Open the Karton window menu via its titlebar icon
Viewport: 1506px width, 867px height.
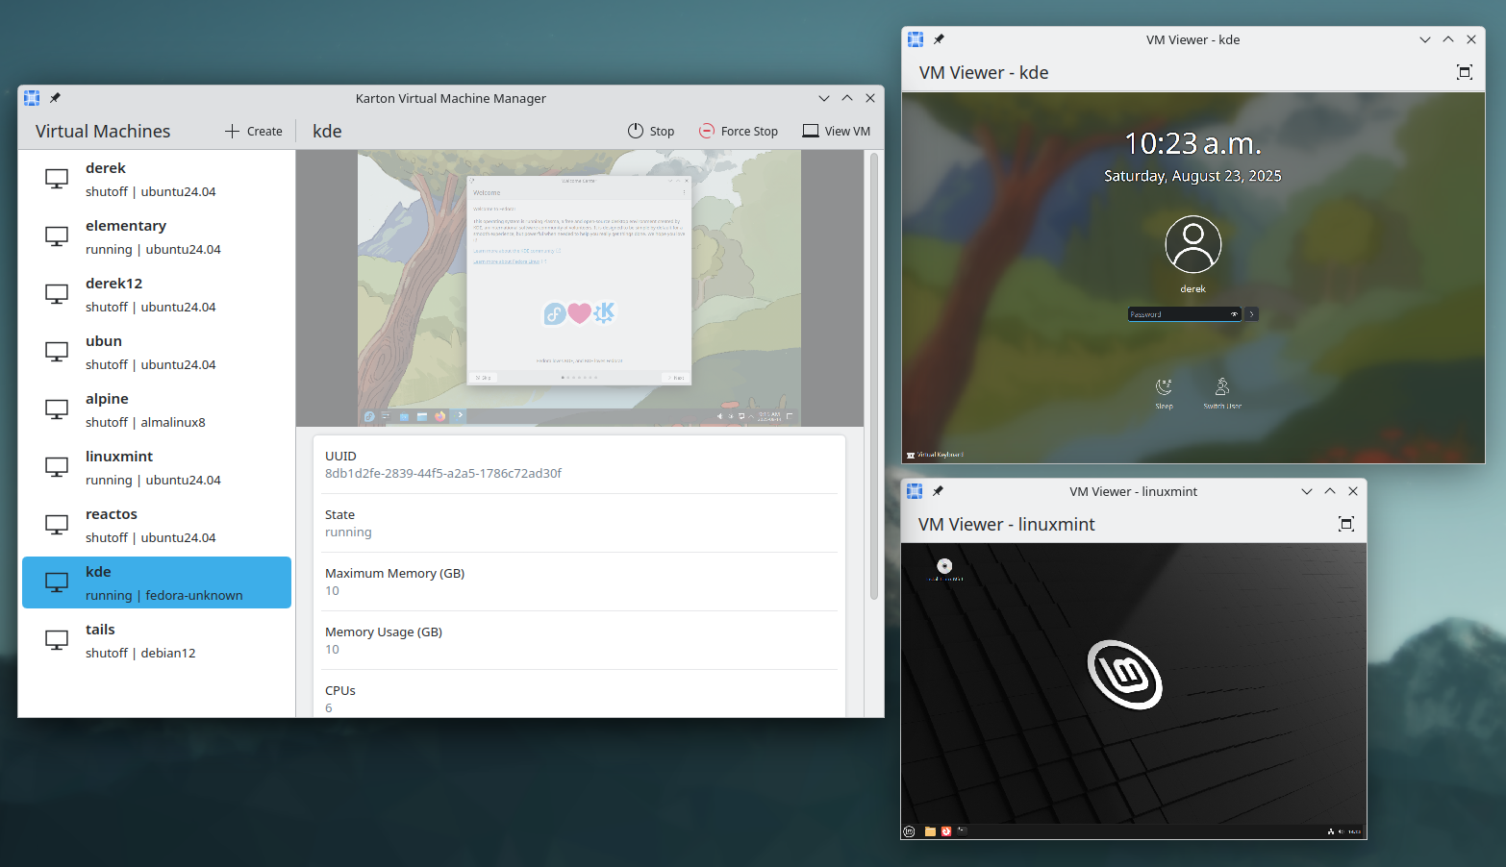(31, 97)
